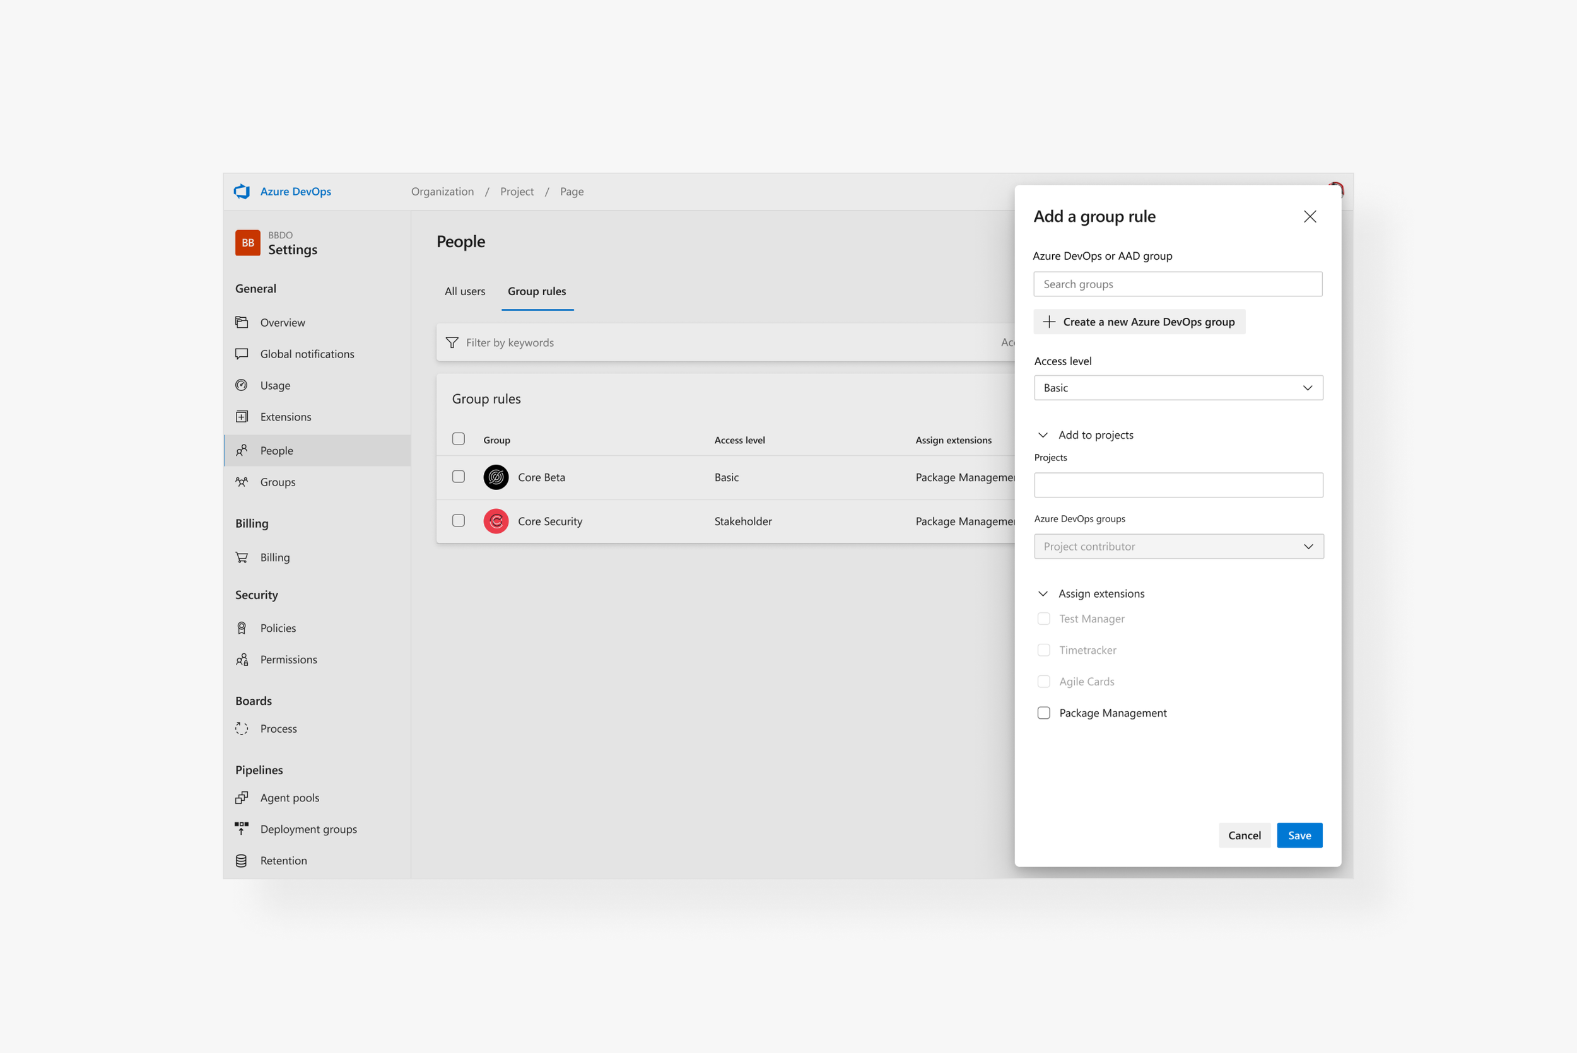Viewport: 1577px width, 1053px height.
Task: Click the Projects input field
Action: pyautogui.click(x=1178, y=485)
